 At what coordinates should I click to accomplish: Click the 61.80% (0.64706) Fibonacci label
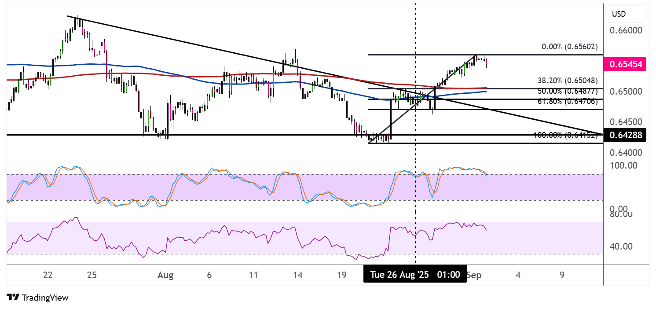pos(568,101)
